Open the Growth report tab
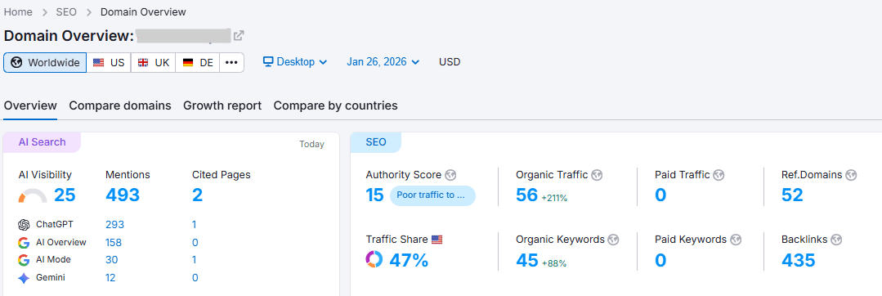Viewport: 882px width, 296px height. pyautogui.click(x=222, y=105)
